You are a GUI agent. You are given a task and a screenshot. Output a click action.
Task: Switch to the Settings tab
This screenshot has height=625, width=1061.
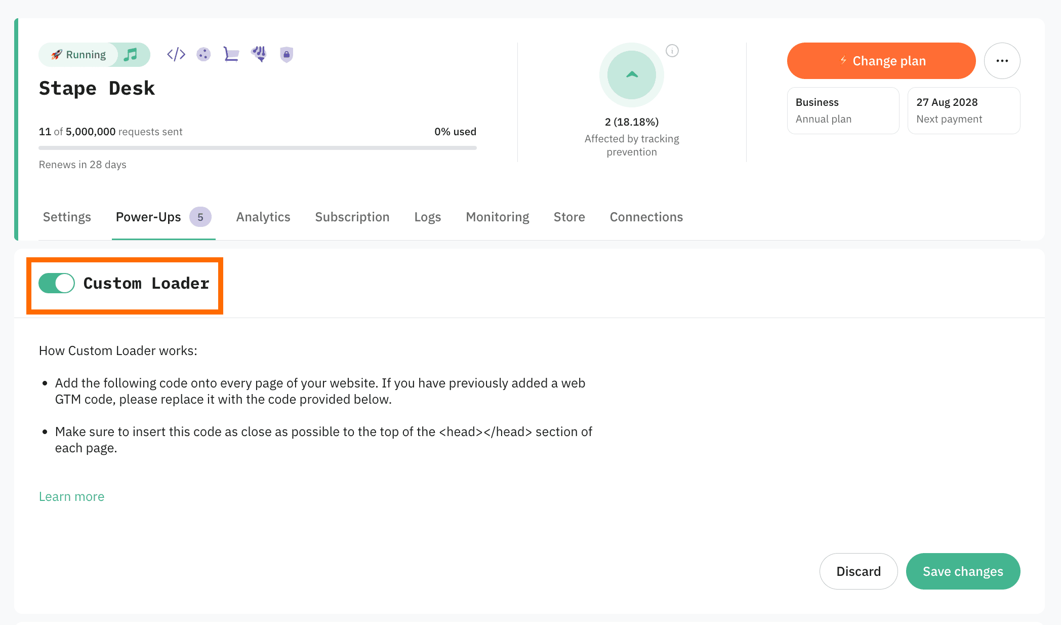pos(67,217)
